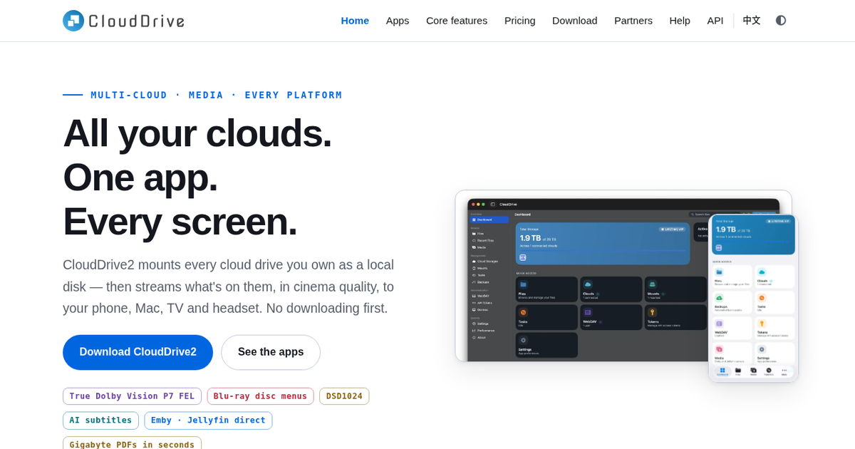This screenshot has height=449, width=855.
Task: Click the Settings gear card in desktop preview
Action: coord(546,345)
